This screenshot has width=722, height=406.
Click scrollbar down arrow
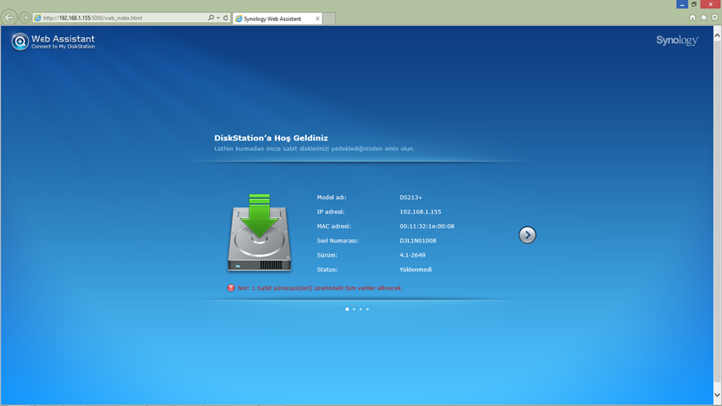pyautogui.click(x=717, y=395)
